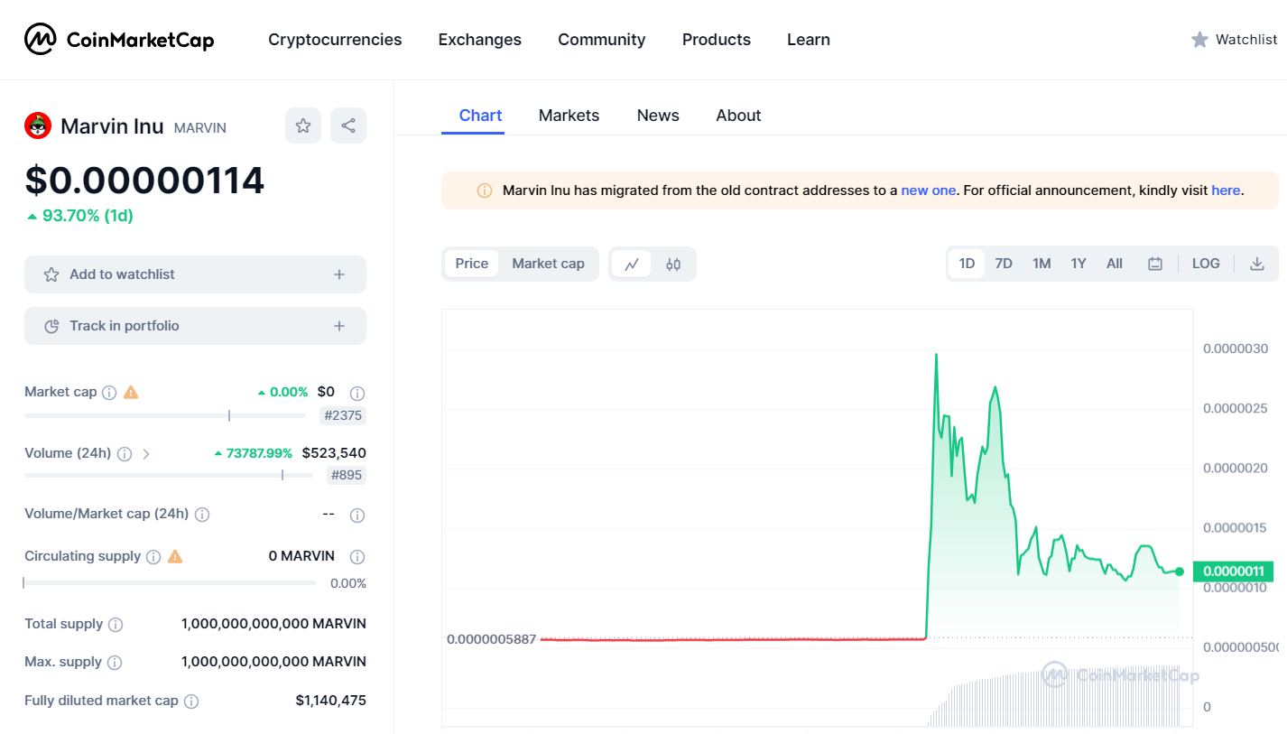Click the Marvin Inu coin avatar
The height and width of the screenshot is (734, 1287).
[x=38, y=125]
